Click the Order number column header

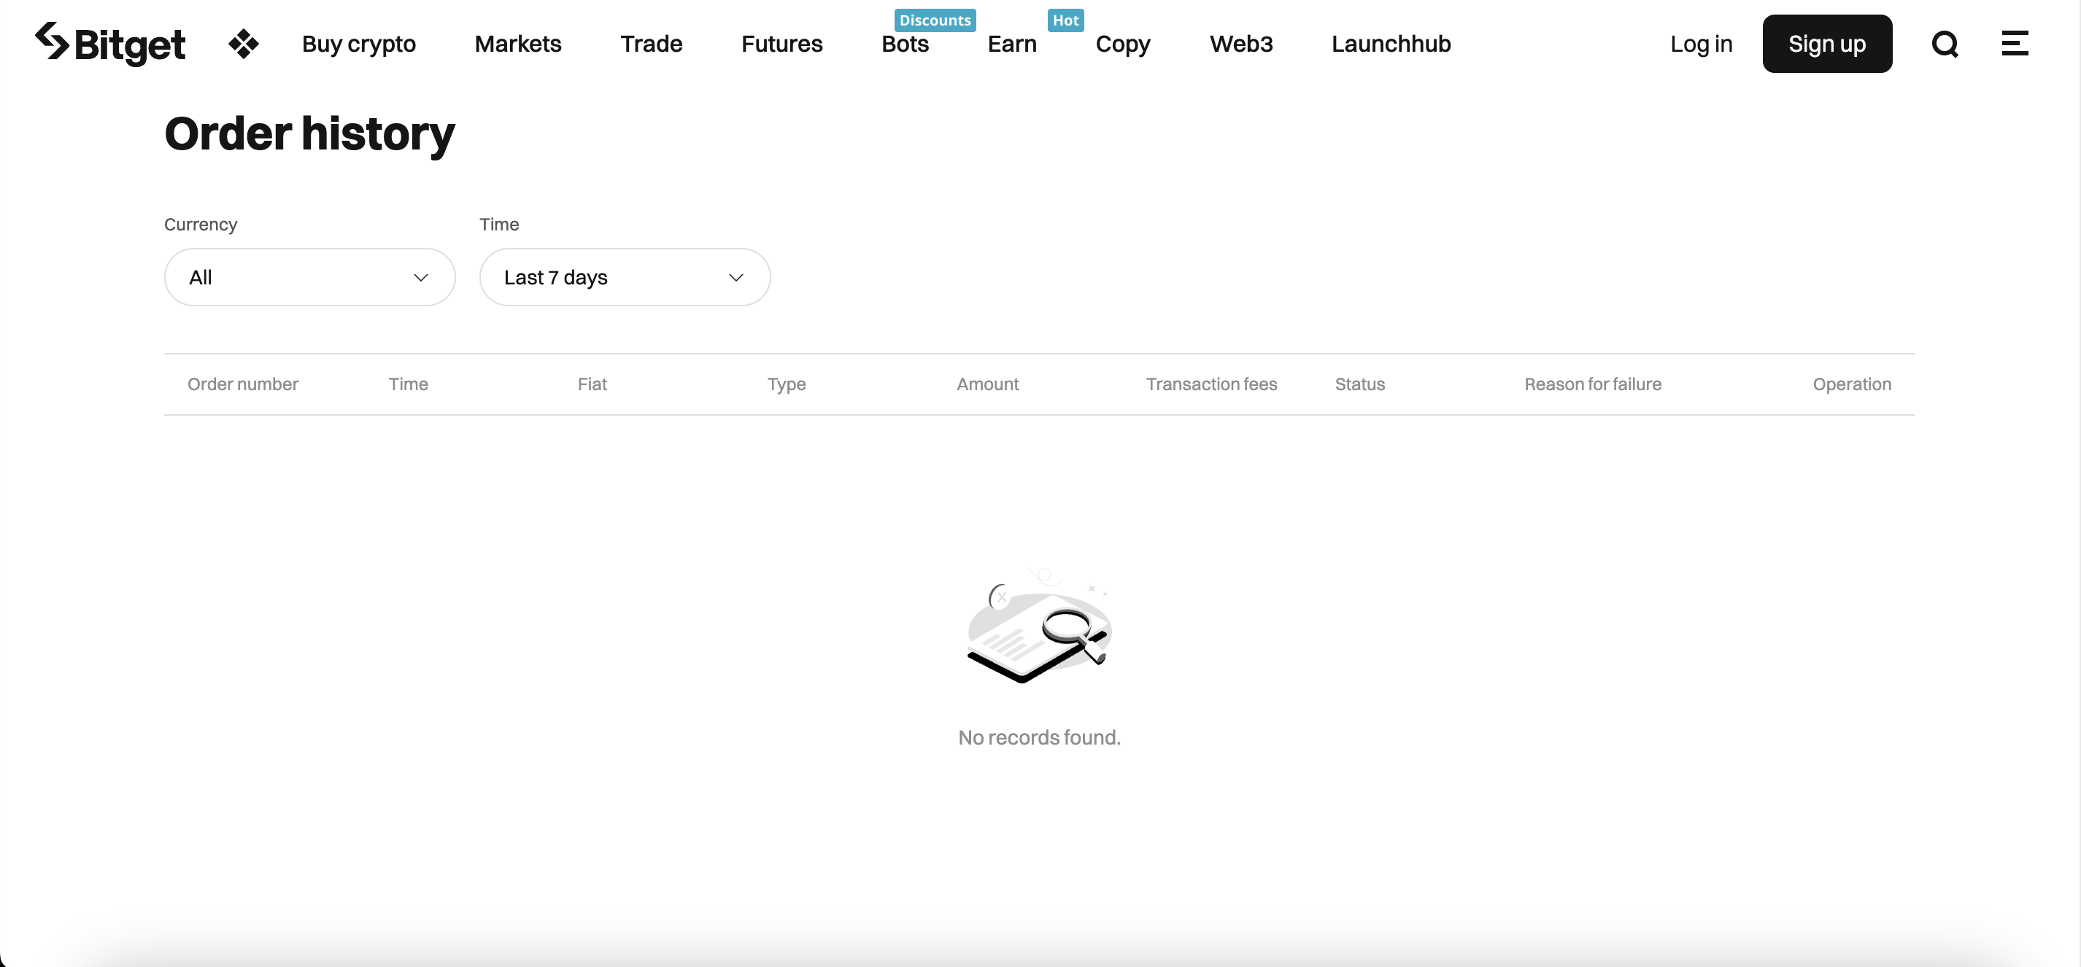(x=243, y=384)
